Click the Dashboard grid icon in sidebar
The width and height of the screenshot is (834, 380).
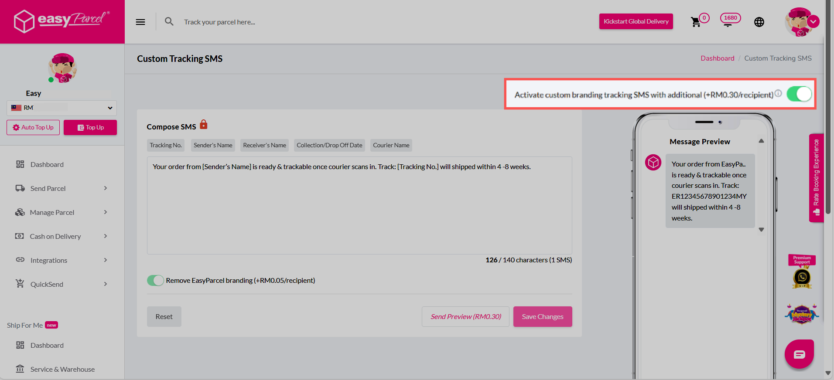coord(20,164)
